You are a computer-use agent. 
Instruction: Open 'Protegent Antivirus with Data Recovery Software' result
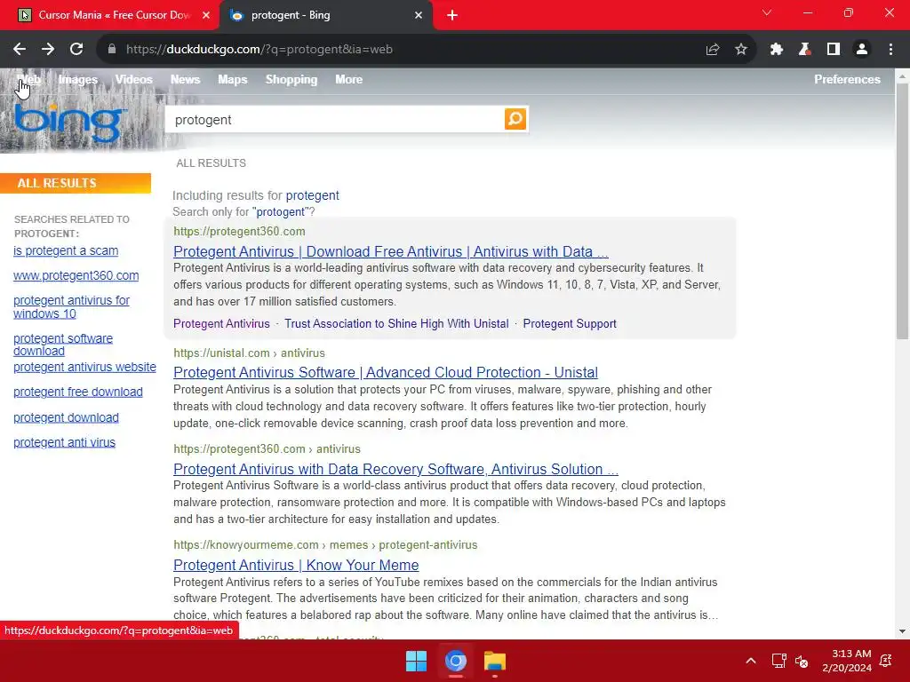point(395,469)
